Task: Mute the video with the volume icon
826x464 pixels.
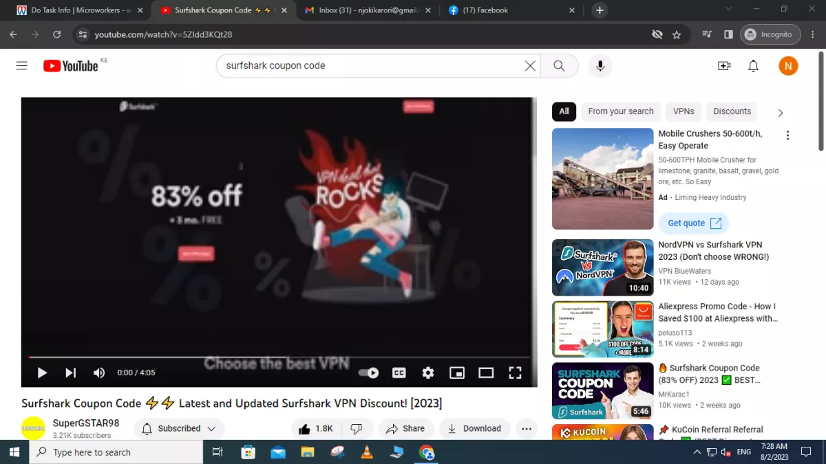Action: [x=98, y=373]
